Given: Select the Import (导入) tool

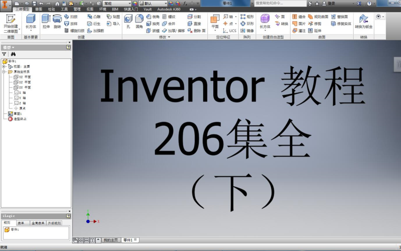Looking at the screenshot, I should point(113,24).
